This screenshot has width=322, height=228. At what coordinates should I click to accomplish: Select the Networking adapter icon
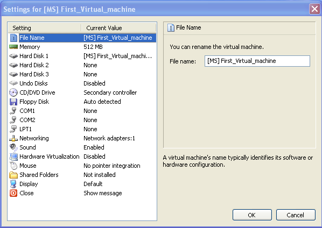13,138
